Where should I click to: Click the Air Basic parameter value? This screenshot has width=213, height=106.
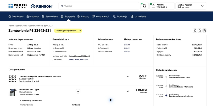76,105
